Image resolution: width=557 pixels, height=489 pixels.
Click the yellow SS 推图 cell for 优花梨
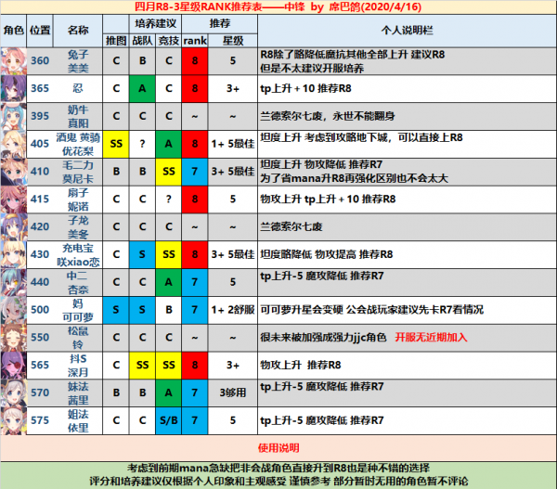coord(116,145)
